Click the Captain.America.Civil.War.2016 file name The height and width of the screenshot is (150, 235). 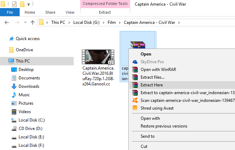pyautogui.click(x=98, y=76)
